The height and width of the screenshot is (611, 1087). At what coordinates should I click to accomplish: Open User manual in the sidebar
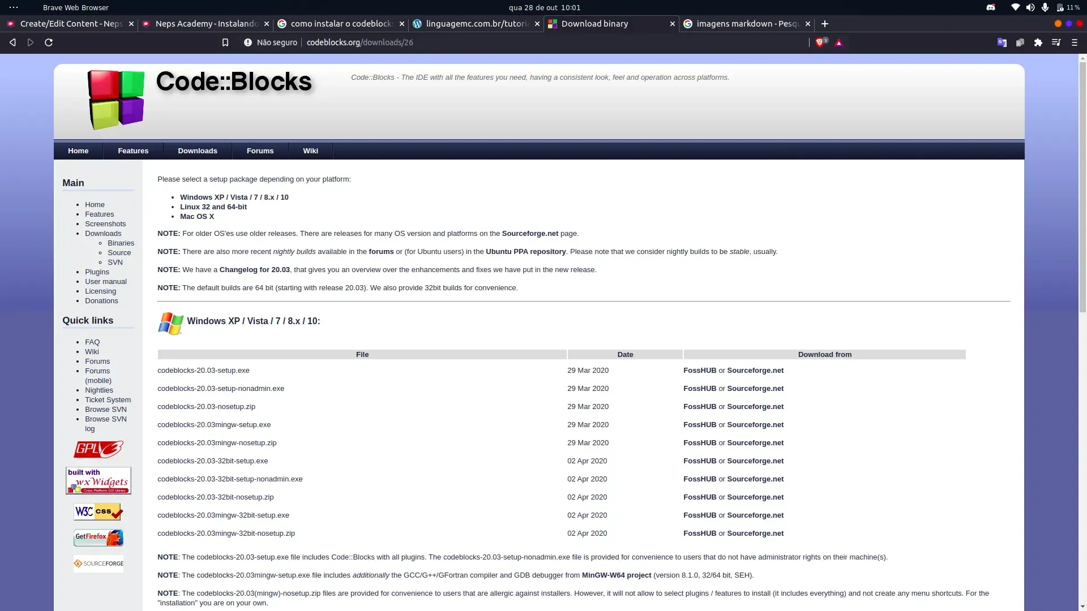pos(106,282)
